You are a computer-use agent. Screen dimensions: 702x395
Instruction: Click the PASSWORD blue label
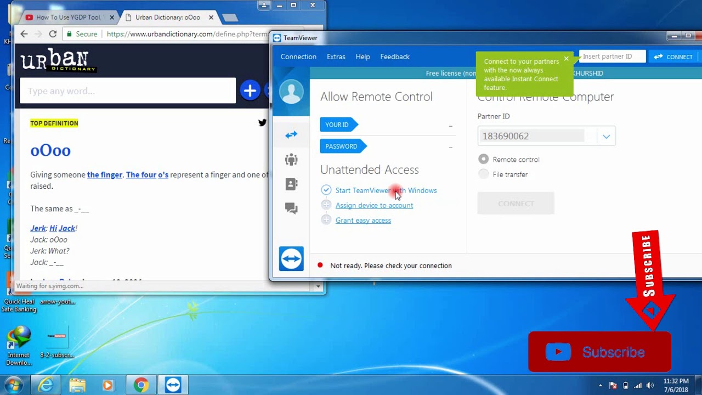click(x=343, y=146)
